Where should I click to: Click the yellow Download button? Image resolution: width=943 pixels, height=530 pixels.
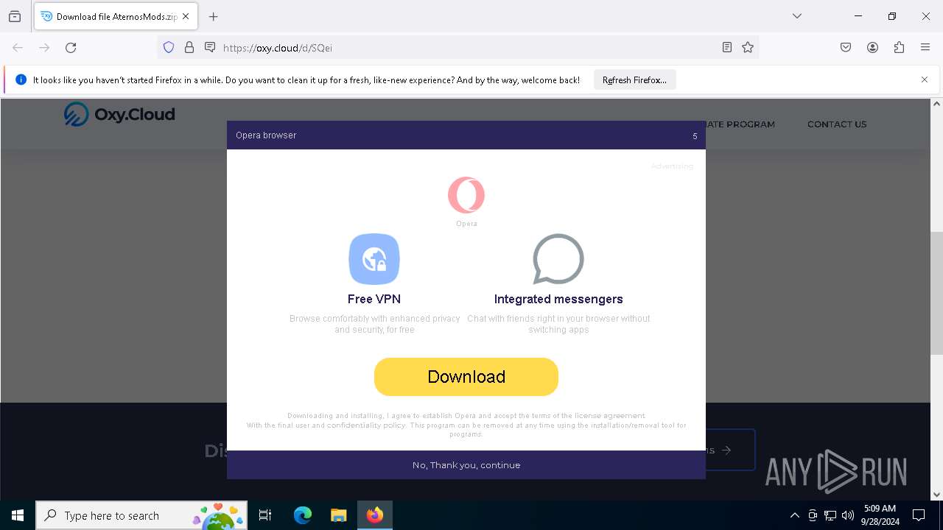(466, 377)
